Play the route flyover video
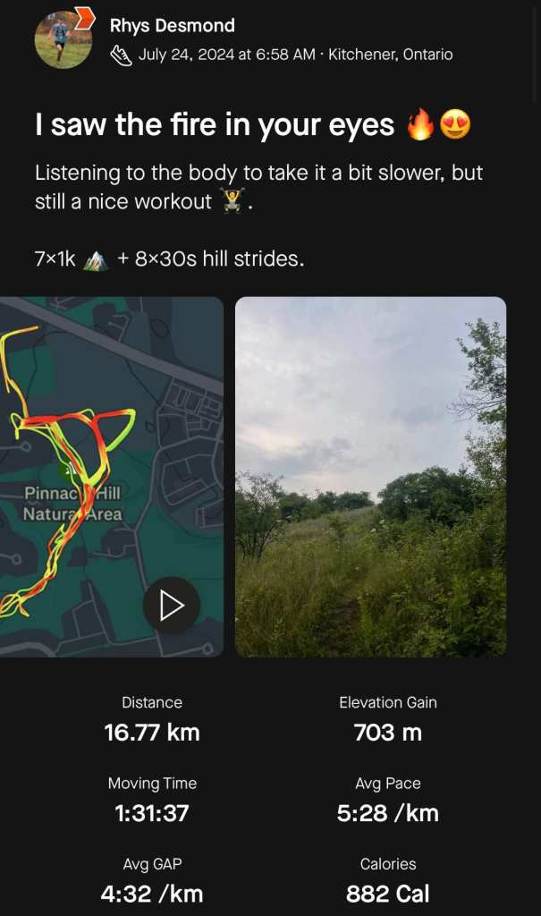This screenshot has height=916, width=541. (x=171, y=606)
